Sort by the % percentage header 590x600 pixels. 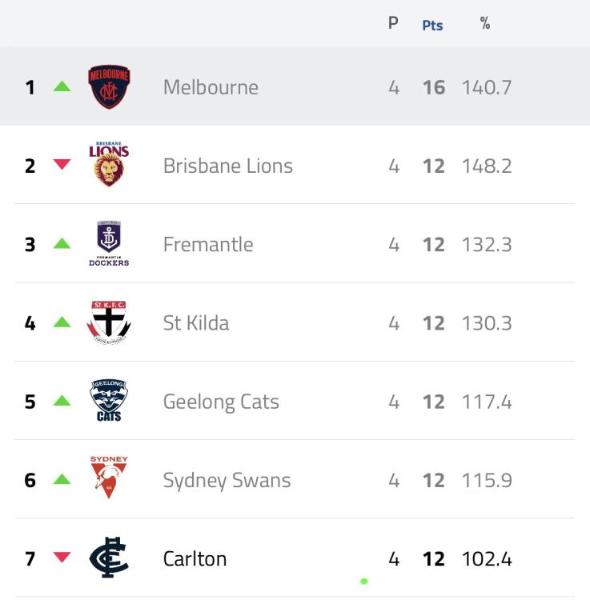tap(485, 23)
